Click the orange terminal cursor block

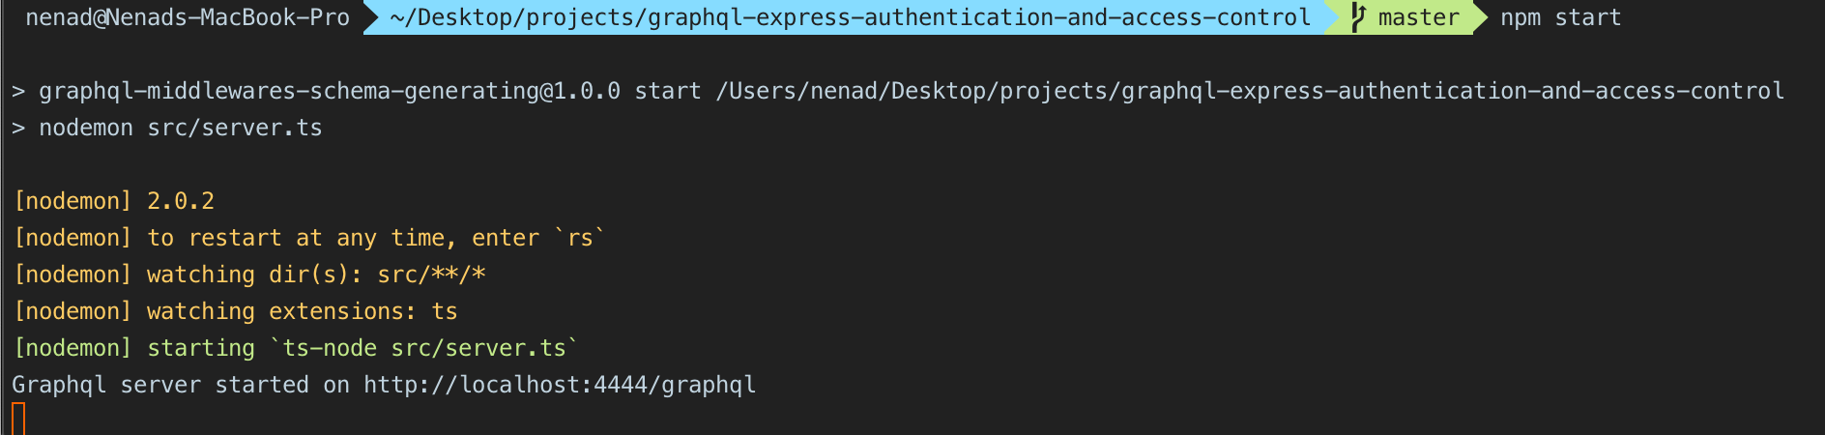[18, 420]
